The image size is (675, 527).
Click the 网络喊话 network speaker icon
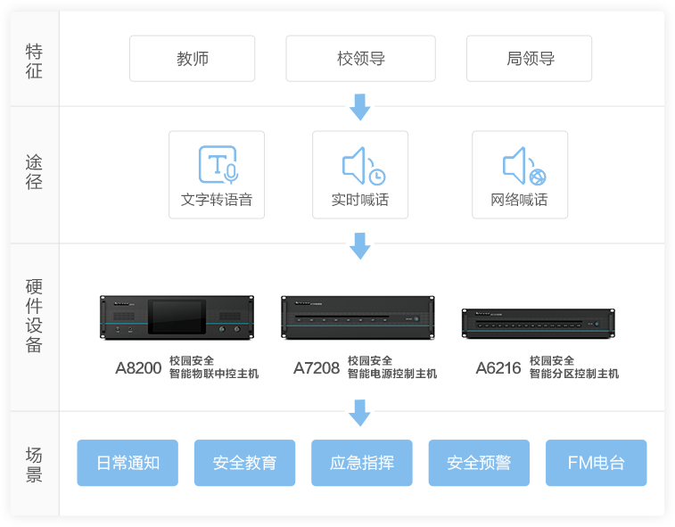(522, 166)
